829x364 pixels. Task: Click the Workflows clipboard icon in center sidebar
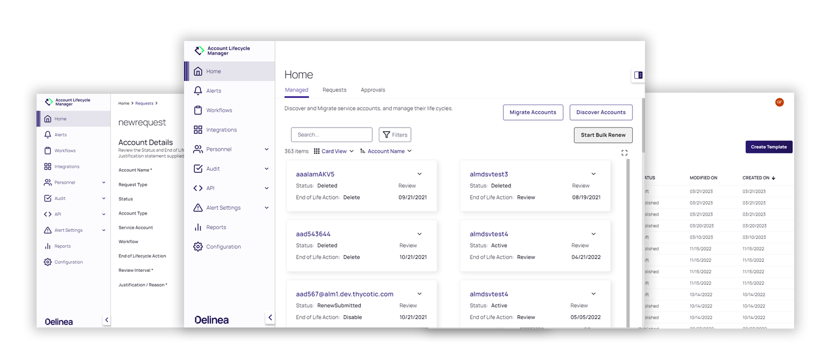[198, 110]
